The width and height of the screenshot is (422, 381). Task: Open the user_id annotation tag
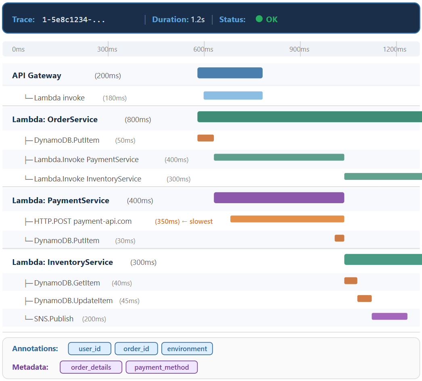click(90, 349)
